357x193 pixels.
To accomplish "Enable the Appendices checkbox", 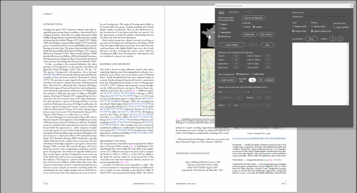I will point(219,32).
